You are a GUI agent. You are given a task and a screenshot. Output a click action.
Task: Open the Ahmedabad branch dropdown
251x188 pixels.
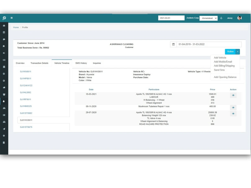click(x=209, y=18)
